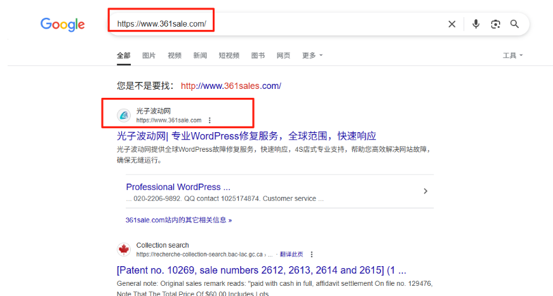Image resolution: width=553 pixels, height=296 pixels.
Task: Expand Professional WordPress sitelink chevron
Action: tap(425, 191)
